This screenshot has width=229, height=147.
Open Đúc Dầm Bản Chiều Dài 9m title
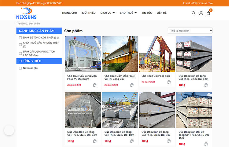[x=156, y=133]
